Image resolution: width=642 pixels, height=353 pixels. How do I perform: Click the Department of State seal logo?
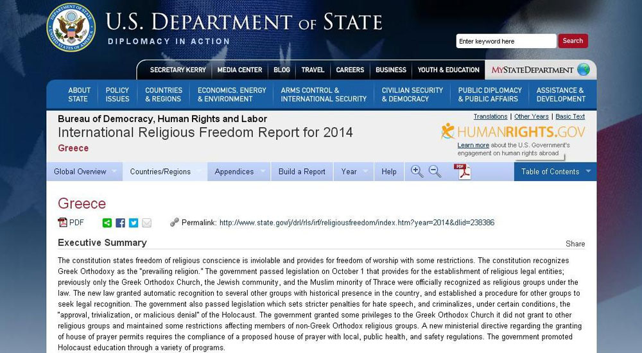71,28
